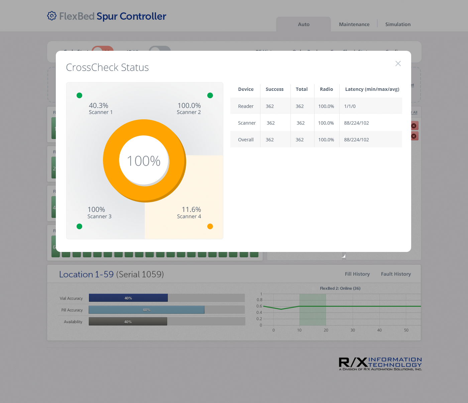Open Fill History for Location 1-59
This screenshot has height=403, width=468.
pyautogui.click(x=357, y=274)
